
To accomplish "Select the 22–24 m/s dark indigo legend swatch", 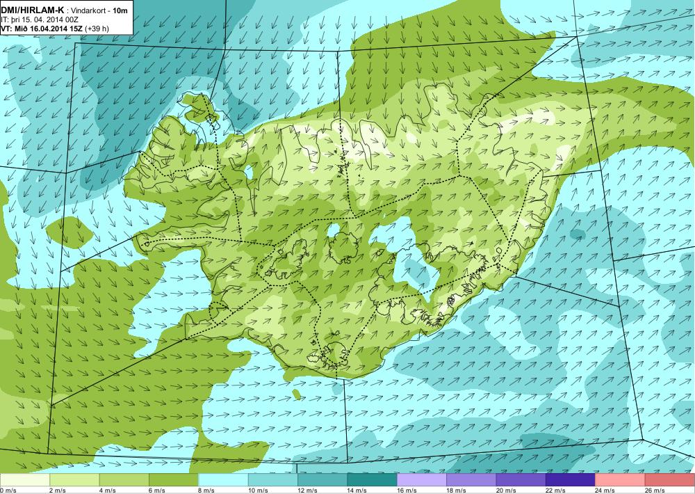I will 571,480.
